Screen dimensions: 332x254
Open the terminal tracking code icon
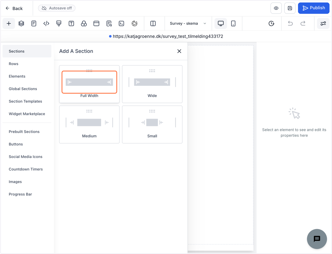click(x=121, y=24)
